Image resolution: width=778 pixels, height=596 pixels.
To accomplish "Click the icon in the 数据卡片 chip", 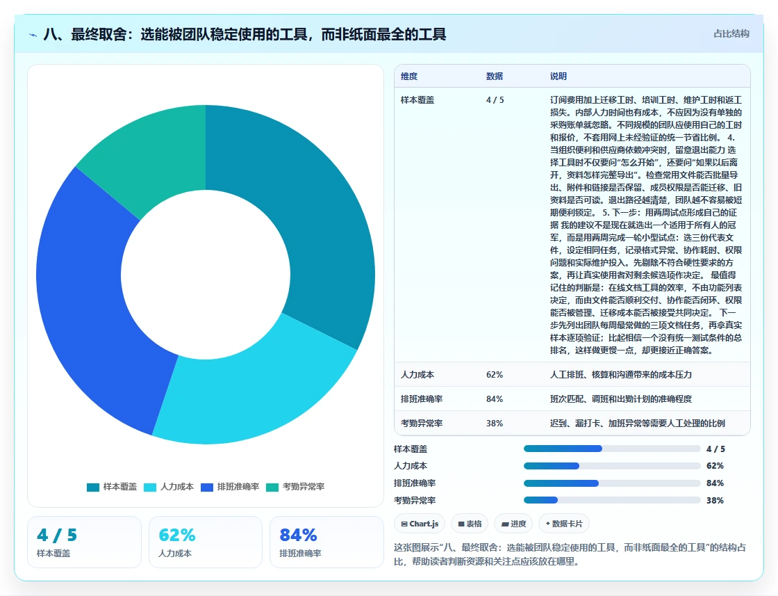I will point(547,524).
